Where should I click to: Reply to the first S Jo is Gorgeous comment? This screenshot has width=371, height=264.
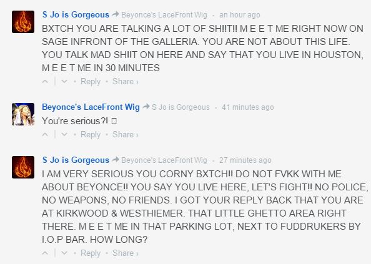tap(91, 82)
